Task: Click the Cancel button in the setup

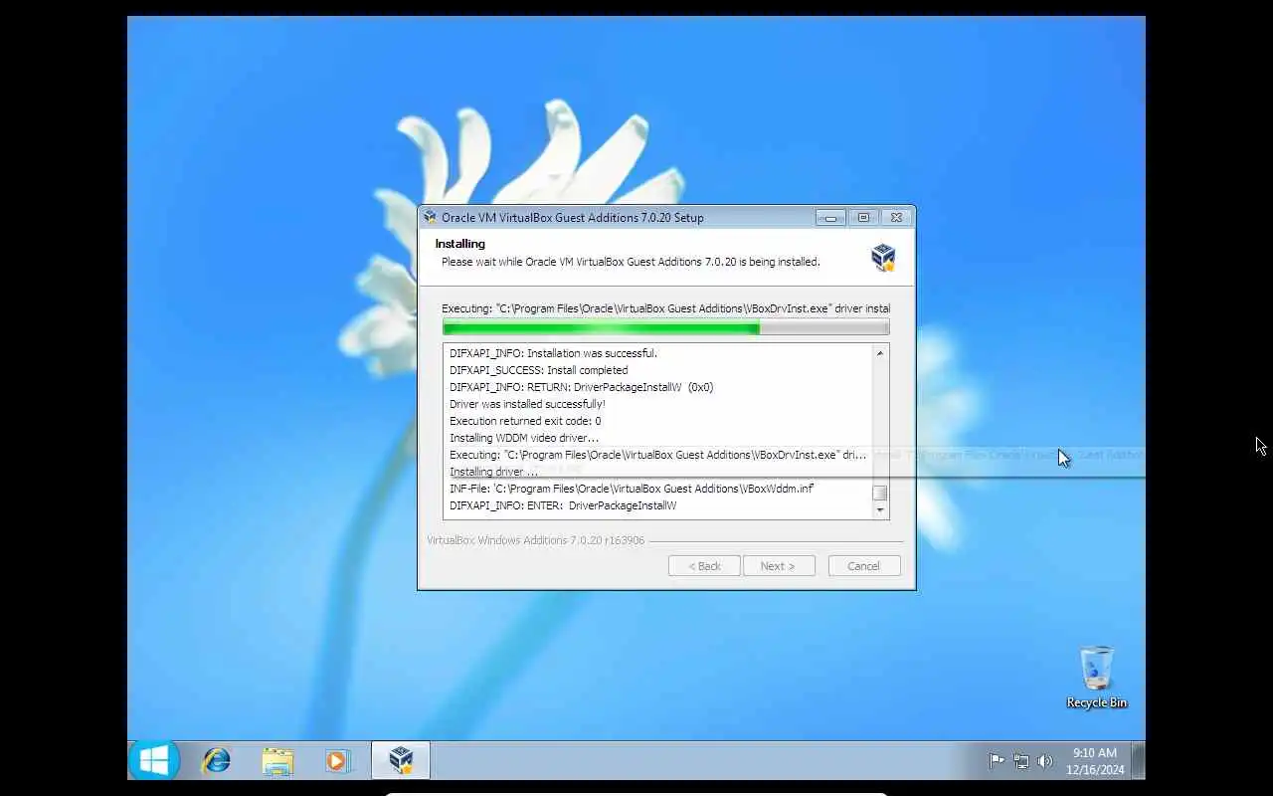Action: coord(864,566)
